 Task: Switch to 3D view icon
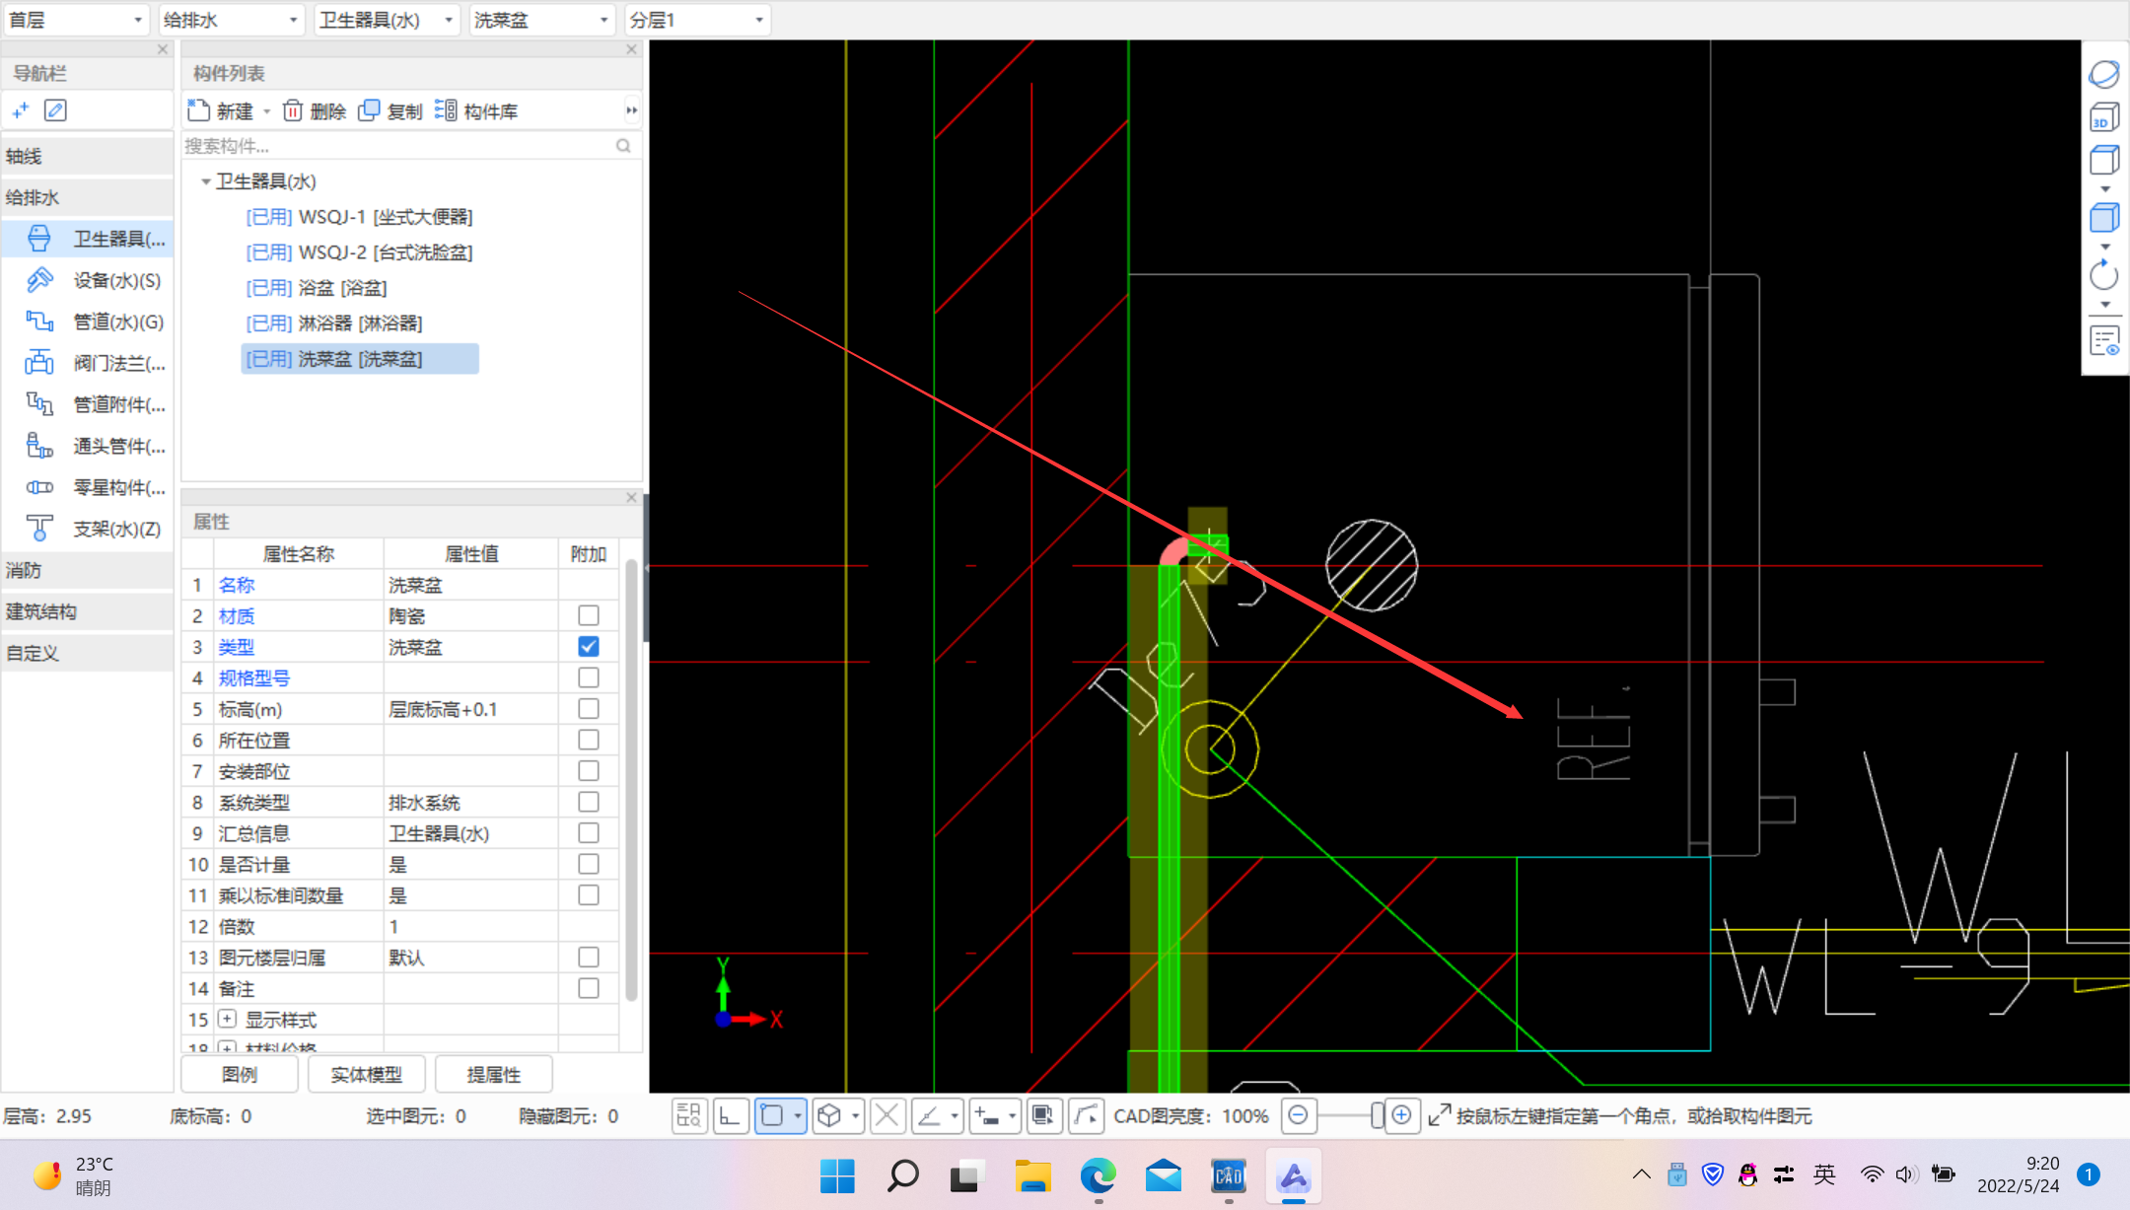[x=2104, y=117]
